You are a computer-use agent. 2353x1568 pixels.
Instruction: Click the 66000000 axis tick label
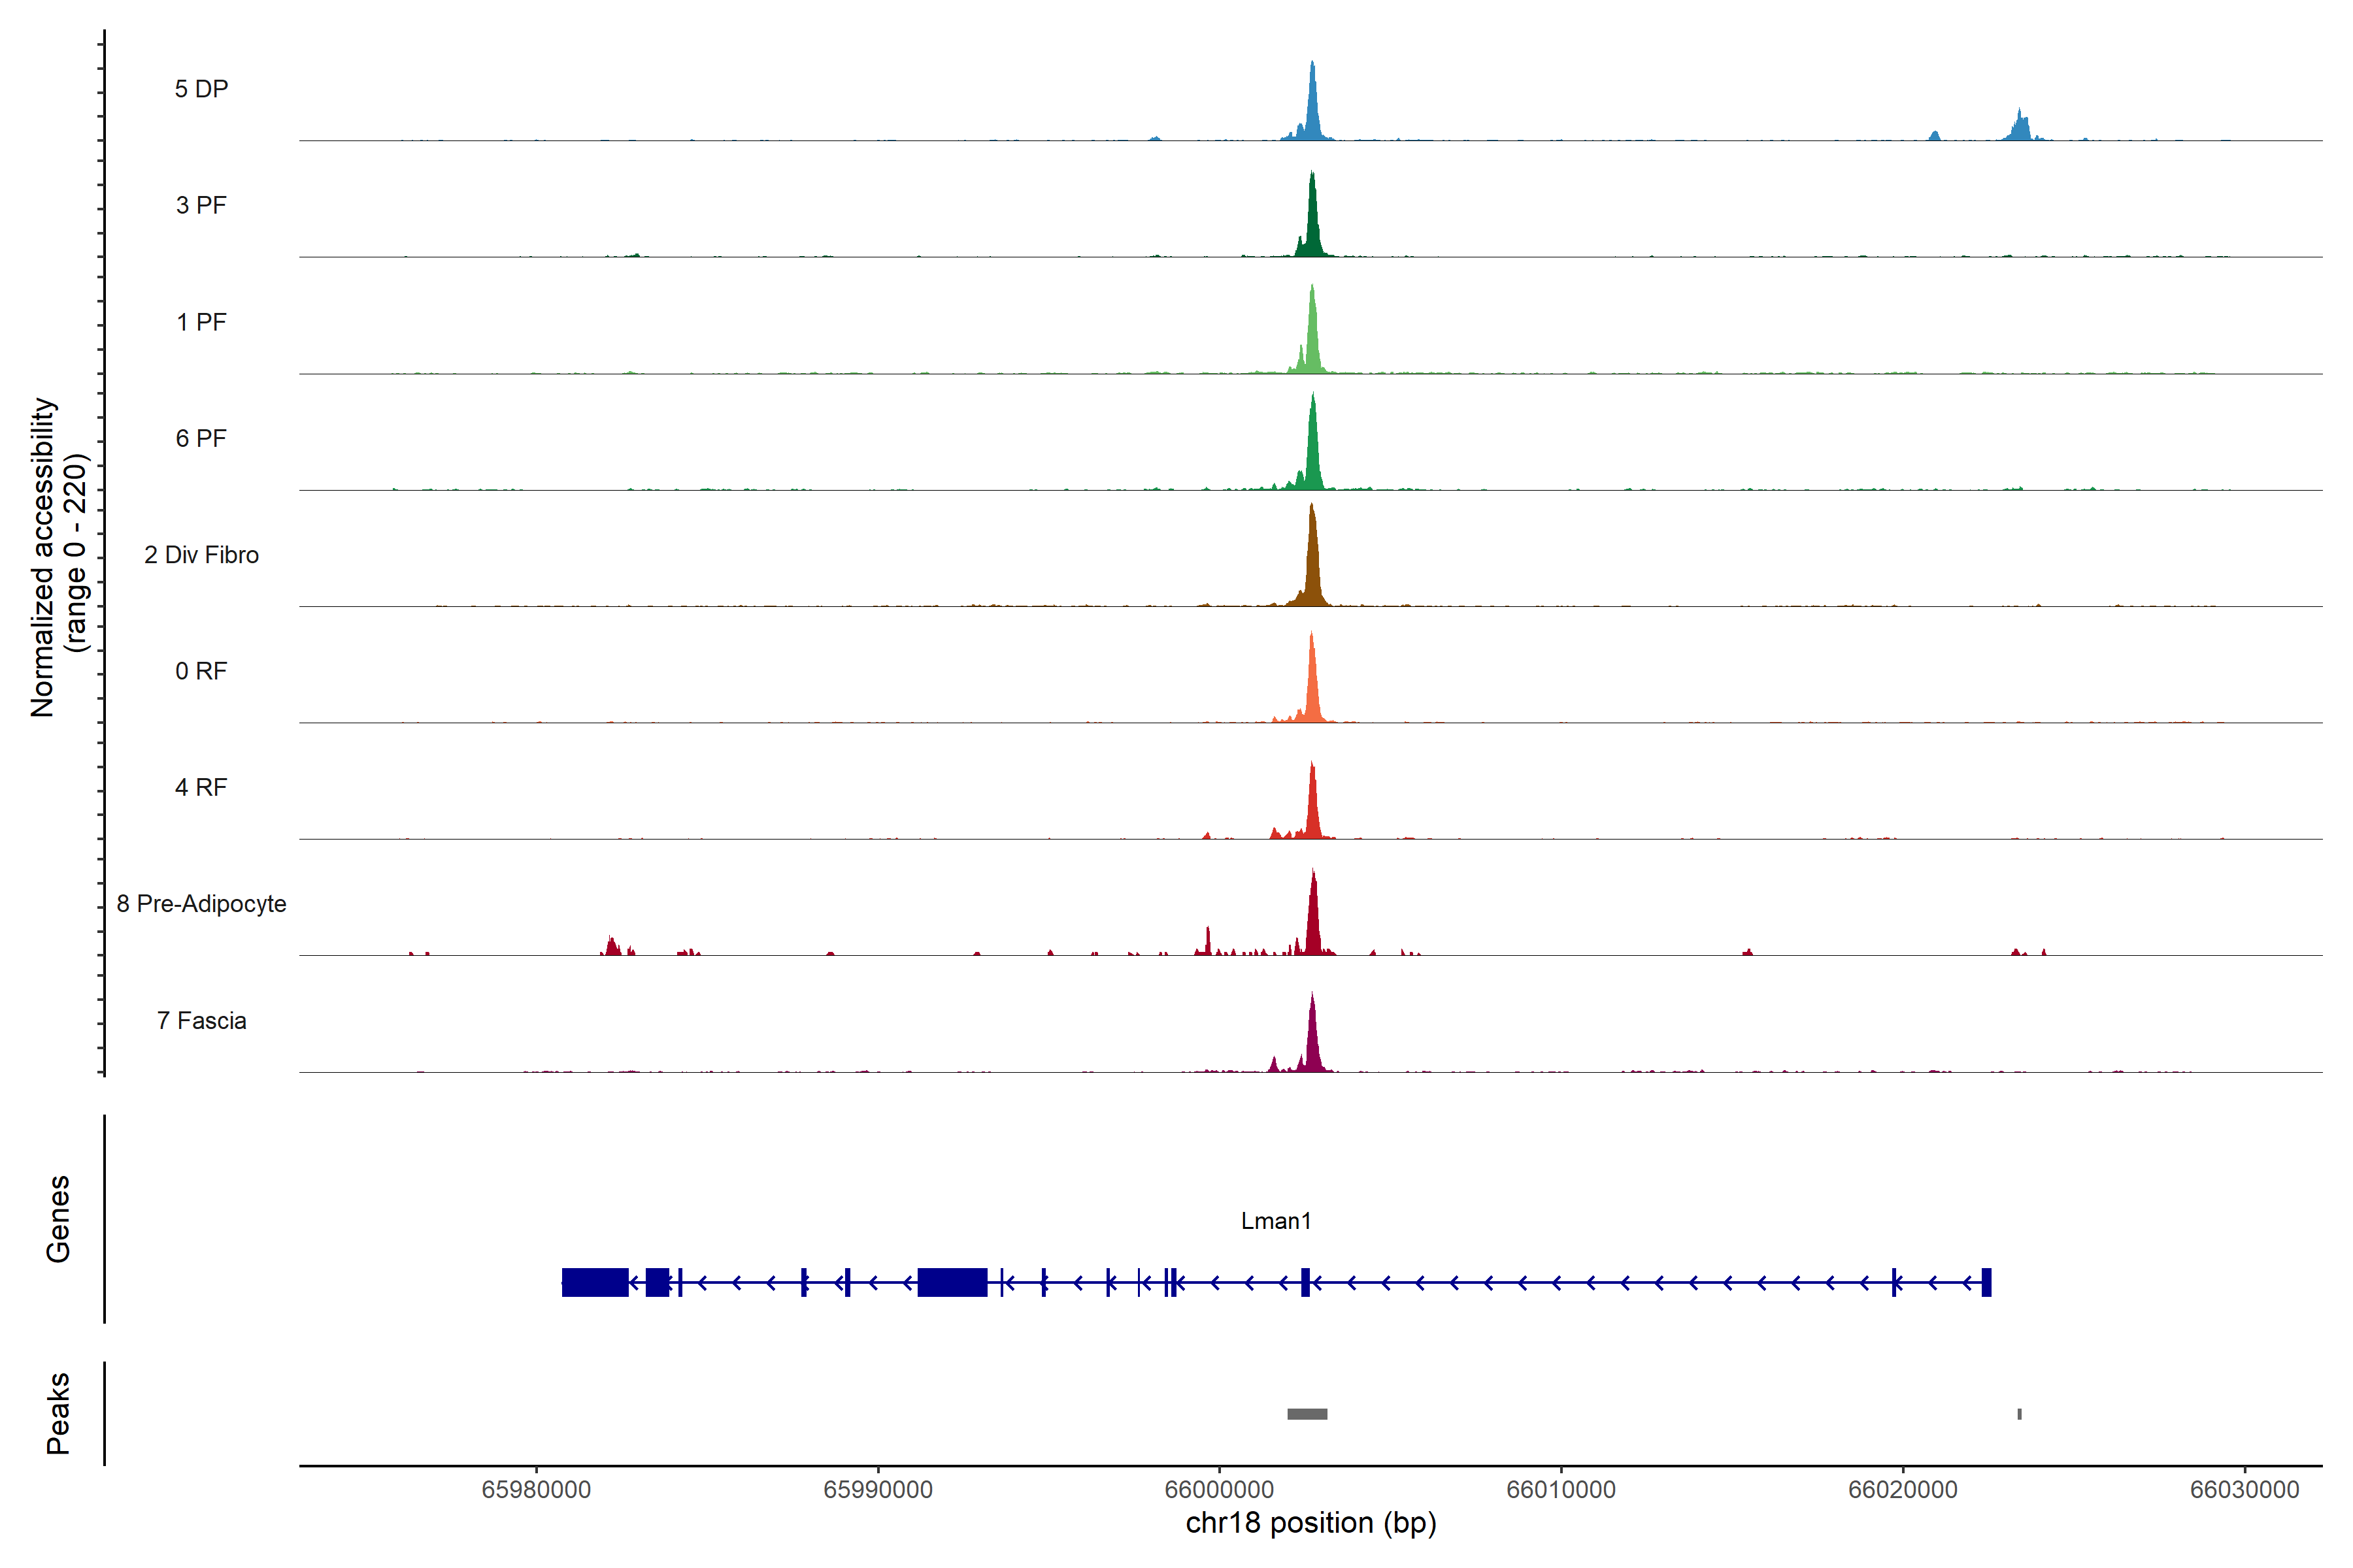click(x=1218, y=1489)
